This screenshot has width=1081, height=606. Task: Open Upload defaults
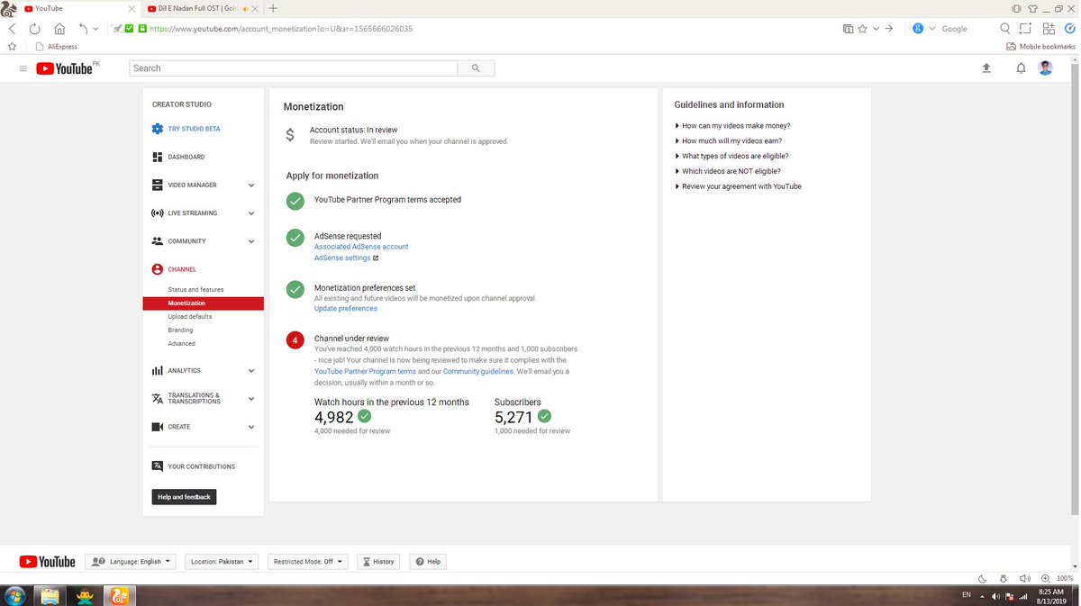coord(190,317)
